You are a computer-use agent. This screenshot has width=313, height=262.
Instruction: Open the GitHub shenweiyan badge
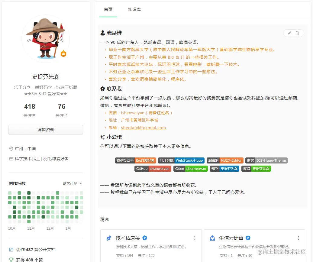(x=153, y=169)
